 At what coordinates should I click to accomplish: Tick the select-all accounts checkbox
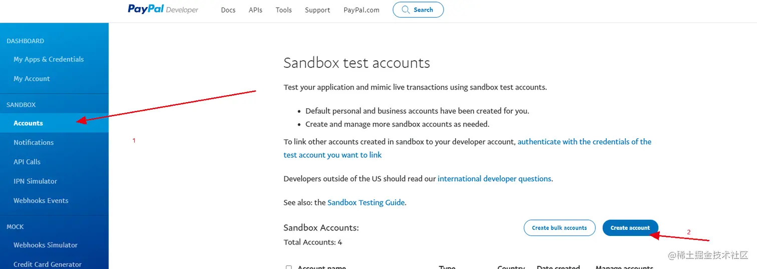tap(288, 267)
